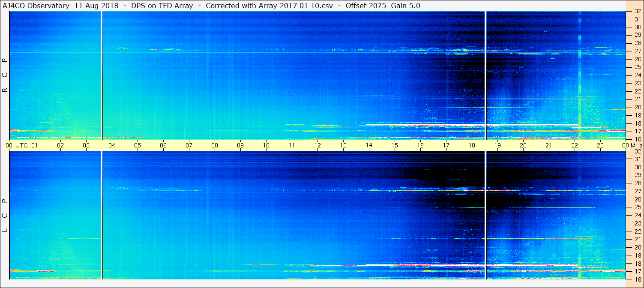The width and height of the screenshot is (644, 288).
Task: Click the white gap line near 03:30 in RCP panel
Action: (102, 75)
